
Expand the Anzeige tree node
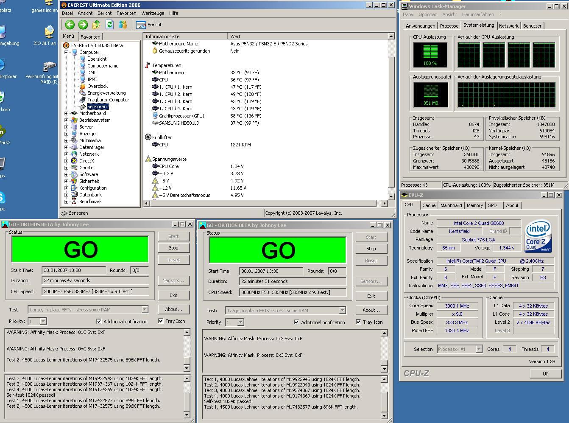pos(66,134)
